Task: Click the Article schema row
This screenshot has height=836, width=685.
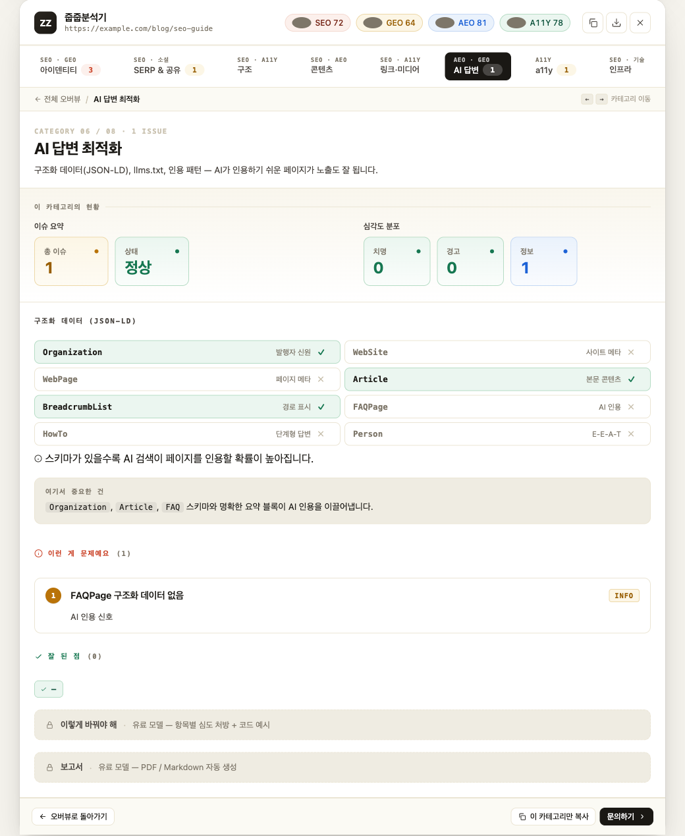Action: 497,379
